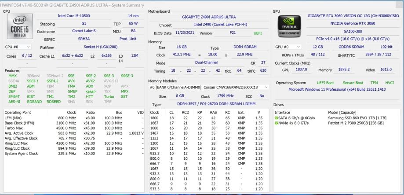
Task: Click the NVMe drive green status icon
Action: pyautogui.click(x=276, y=123)
